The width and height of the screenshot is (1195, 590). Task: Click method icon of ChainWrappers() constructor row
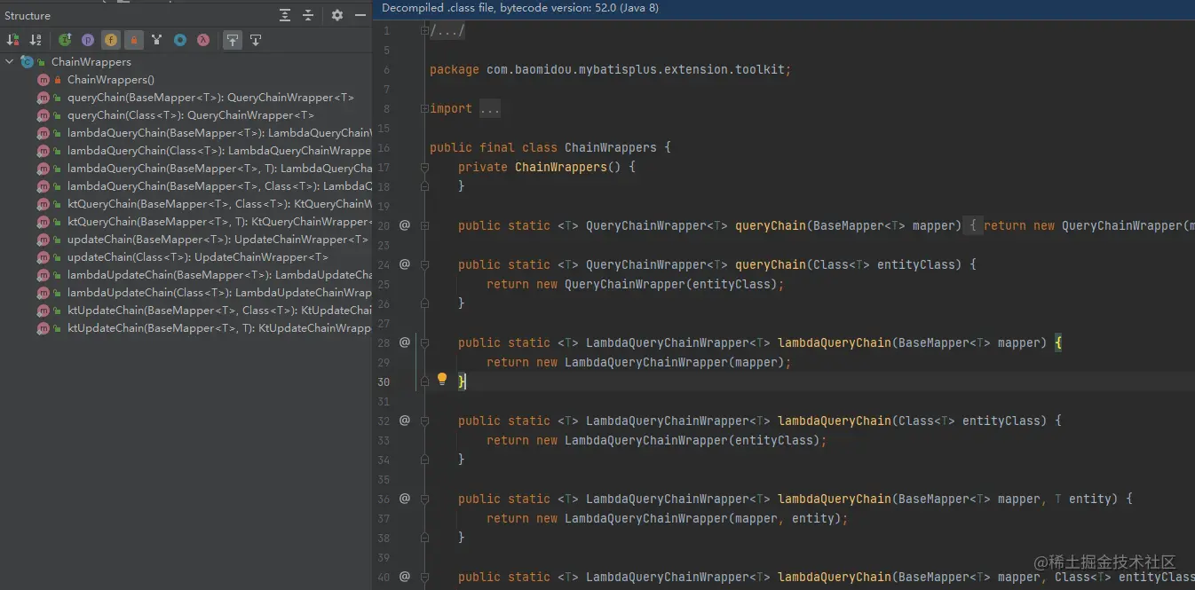43,80
